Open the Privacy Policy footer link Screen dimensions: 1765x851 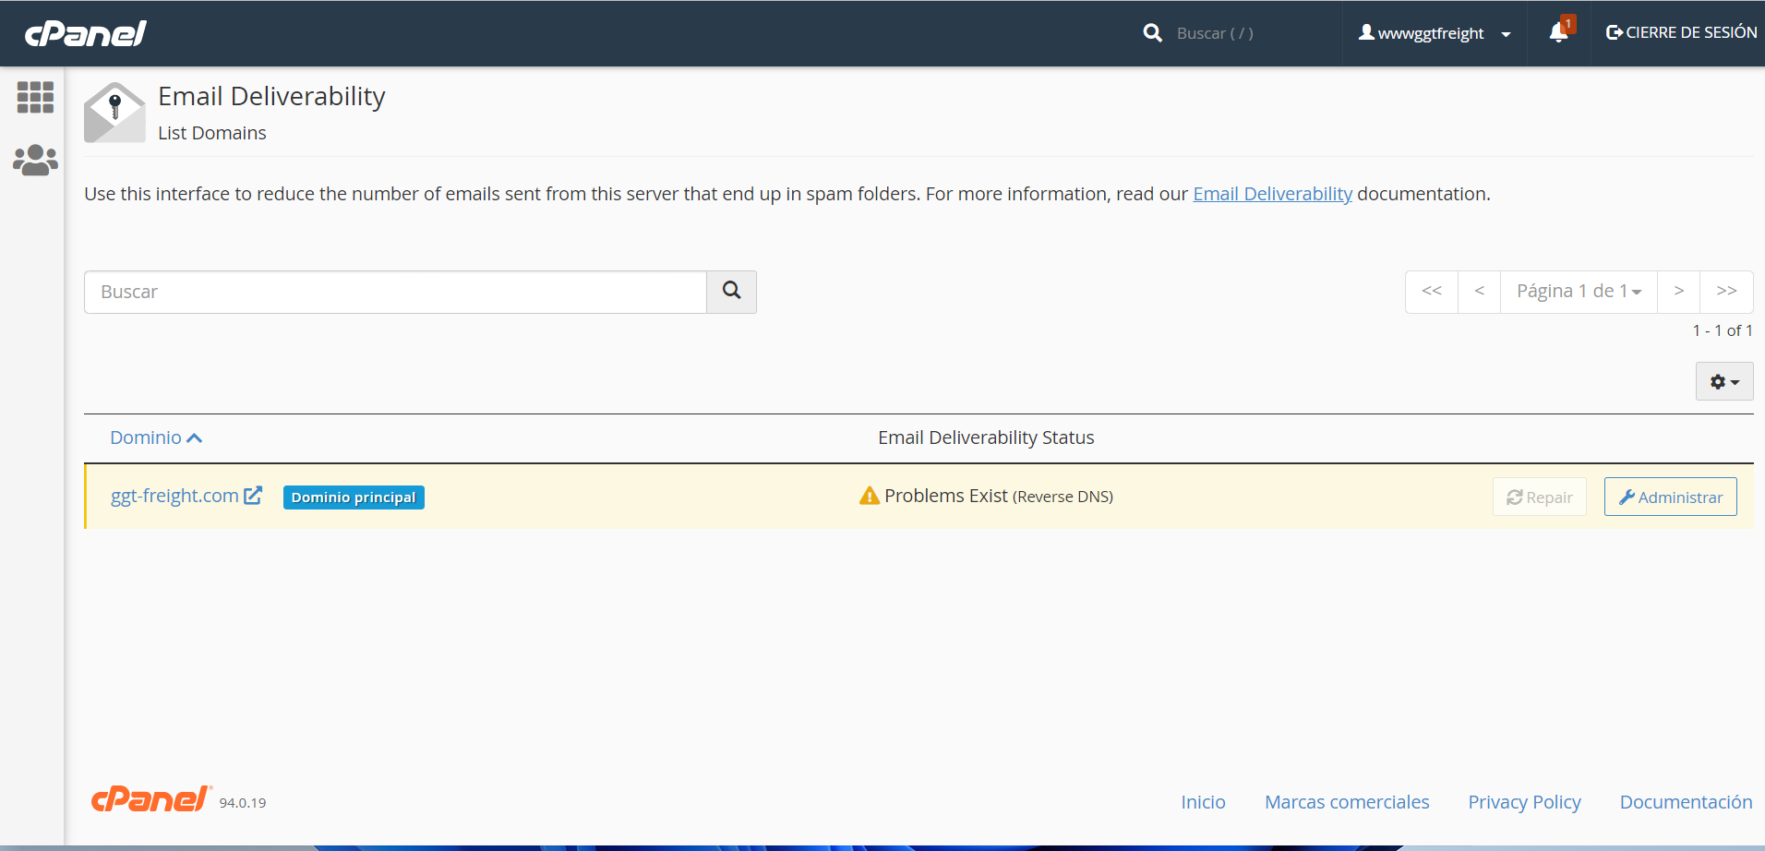(x=1524, y=802)
